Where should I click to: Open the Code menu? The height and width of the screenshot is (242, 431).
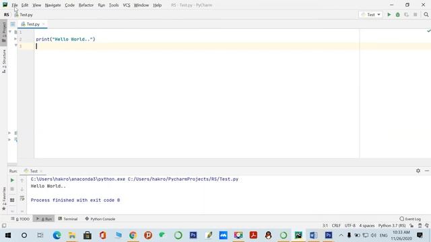(x=69, y=5)
